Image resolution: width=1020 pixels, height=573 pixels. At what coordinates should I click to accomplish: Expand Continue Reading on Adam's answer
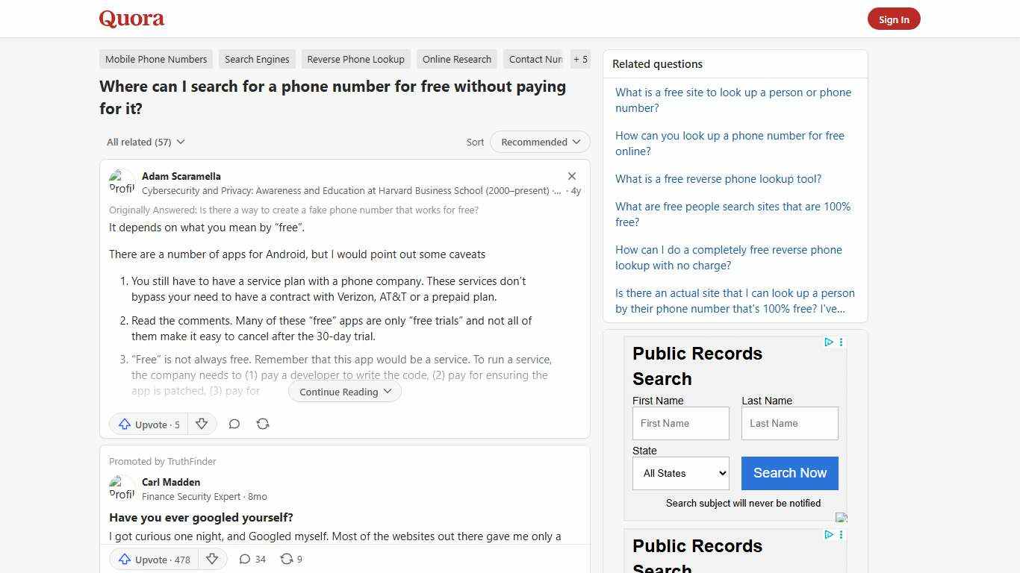click(344, 391)
